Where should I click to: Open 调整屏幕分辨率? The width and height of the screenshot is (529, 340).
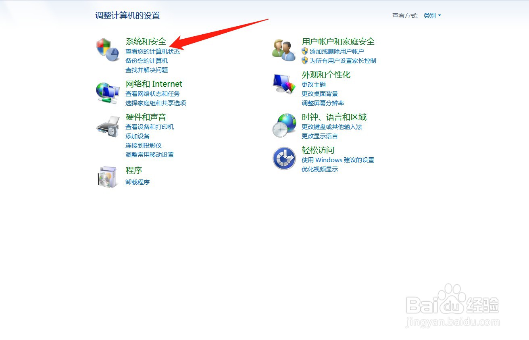pos(323,103)
